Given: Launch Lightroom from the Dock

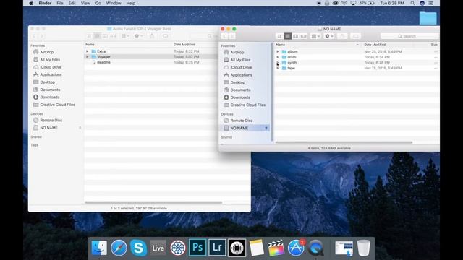Looking at the screenshot, I should (x=217, y=247).
